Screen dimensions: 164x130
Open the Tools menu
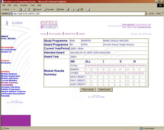pos(33,5)
